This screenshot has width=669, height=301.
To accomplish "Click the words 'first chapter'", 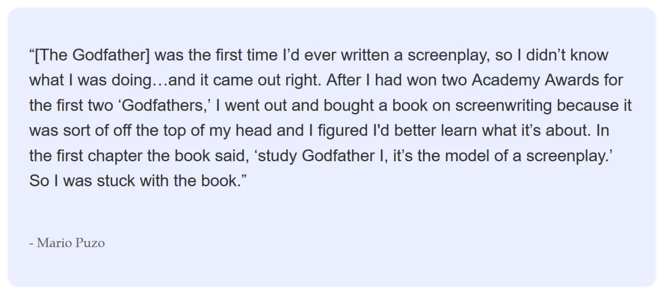I will pos(97,156).
